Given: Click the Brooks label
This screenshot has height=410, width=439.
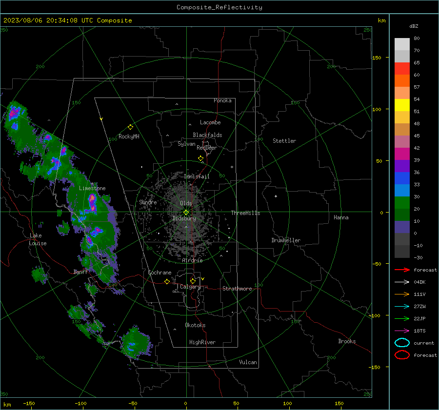Looking at the screenshot, I should pyautogui.click(x=347, y=341).
